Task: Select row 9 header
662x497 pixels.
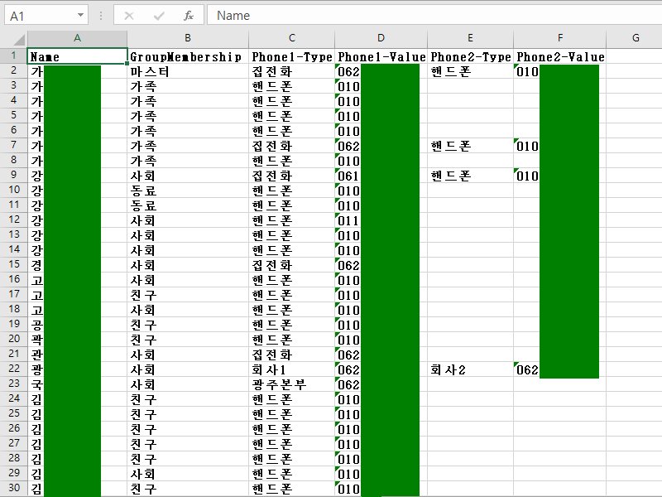Action: coord(14,175)
